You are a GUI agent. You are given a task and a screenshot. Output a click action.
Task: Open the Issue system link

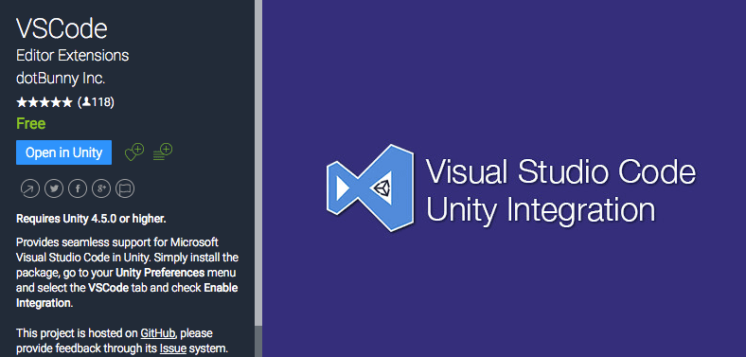[172, 348]
